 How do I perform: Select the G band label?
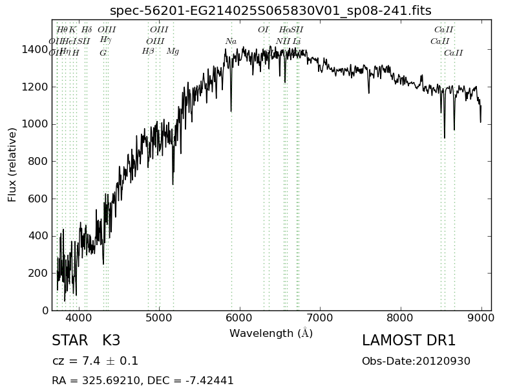103,53
